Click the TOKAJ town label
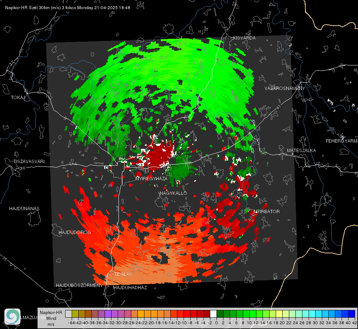The image size is (358, 329). pos(18,98)
